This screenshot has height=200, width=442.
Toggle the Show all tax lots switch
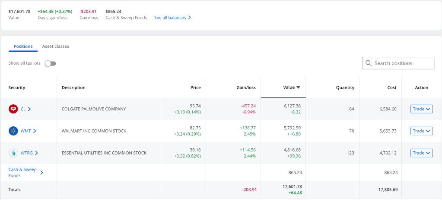pyautogui.click(x=51, y=63)
